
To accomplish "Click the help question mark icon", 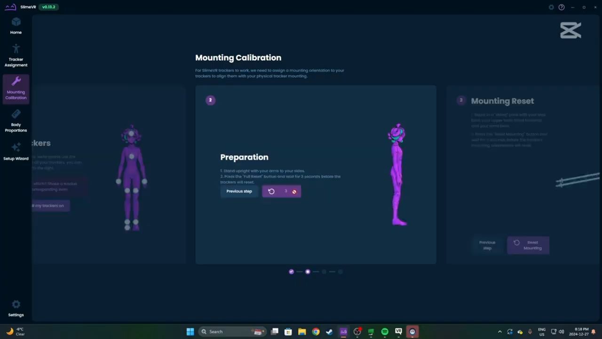I will pyautogui.click(x=561, y=7).
